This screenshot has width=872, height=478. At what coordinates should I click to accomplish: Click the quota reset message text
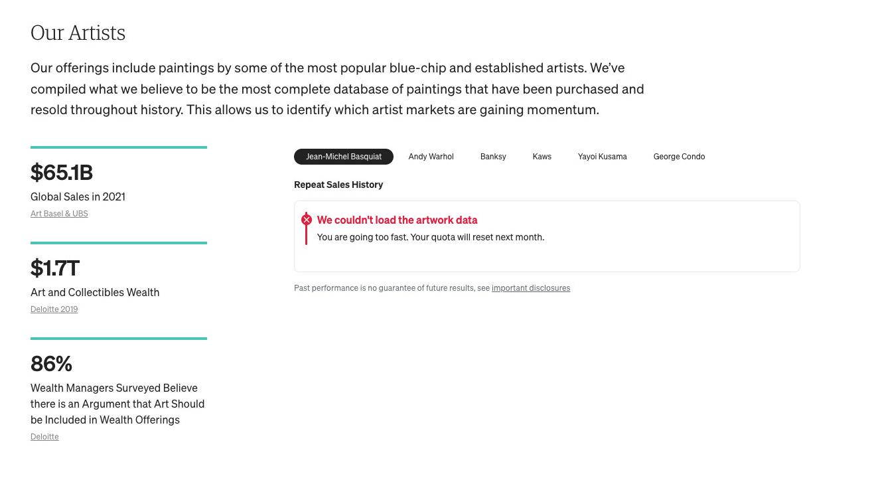(430, 237)
